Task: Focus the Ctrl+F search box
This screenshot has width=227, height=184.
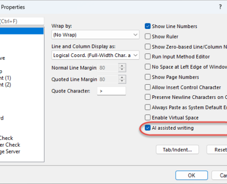Action: click(22, 21)
